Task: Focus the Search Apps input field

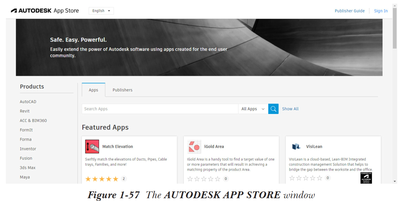Action: tap(160, 109)
